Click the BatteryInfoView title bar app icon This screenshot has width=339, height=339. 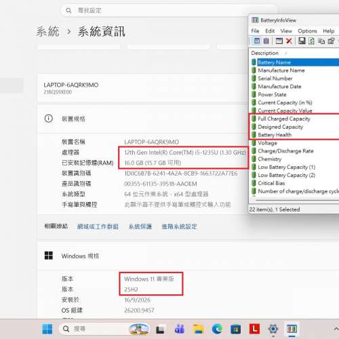tap(255, 20)
